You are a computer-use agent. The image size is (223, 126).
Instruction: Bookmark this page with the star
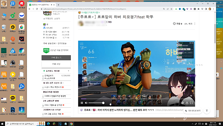pos(171,9)
